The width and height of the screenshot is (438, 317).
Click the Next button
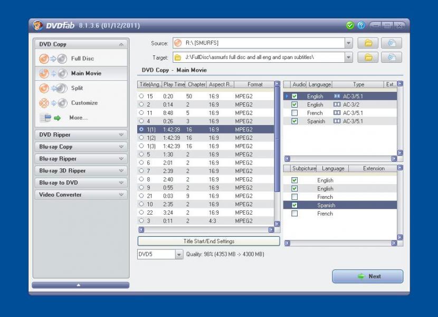tap(367, 276)
